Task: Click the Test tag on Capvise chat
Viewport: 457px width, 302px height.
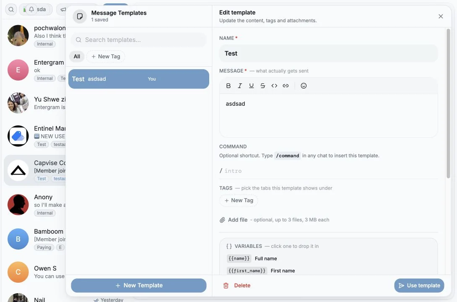Action: click(x=42, y=179)
